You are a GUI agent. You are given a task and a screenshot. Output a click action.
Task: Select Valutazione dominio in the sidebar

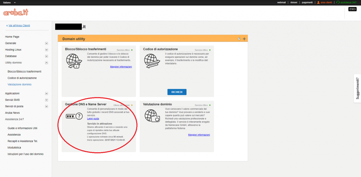(20, 85)
